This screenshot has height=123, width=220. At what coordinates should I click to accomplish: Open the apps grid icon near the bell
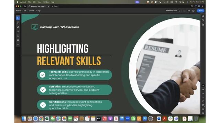199,6
